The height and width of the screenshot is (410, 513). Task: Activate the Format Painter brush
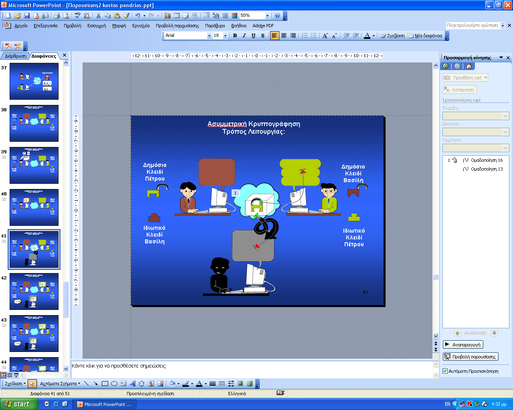[x=126, y=16]
